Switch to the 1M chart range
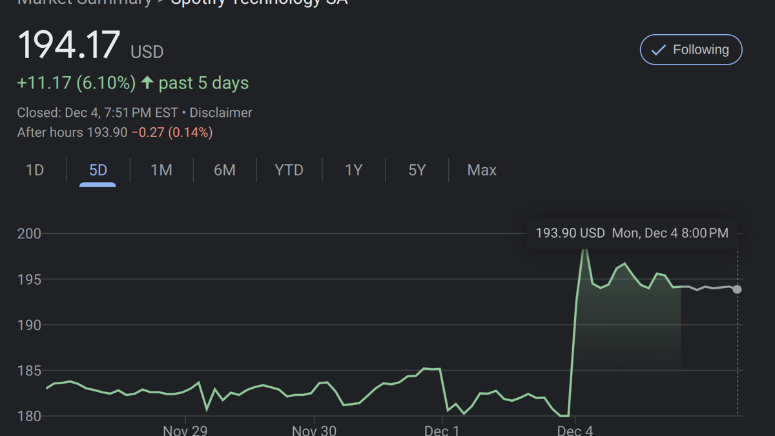Image resolution: width=775 pixels, height=436 pixels. coord(161,171)
